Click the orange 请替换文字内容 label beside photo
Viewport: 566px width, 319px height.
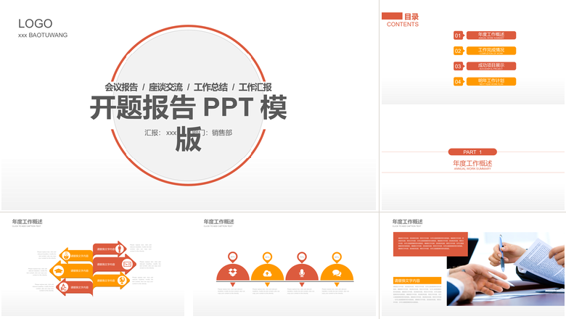pos(417,281)
